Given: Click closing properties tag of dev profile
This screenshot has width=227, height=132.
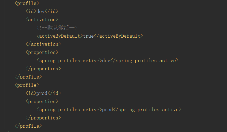Looking at the screenshot, I should pyautogui.click(x=43, y=69).
